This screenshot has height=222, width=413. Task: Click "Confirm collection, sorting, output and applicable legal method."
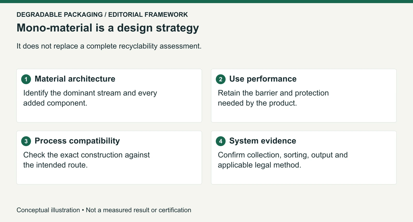283,160
